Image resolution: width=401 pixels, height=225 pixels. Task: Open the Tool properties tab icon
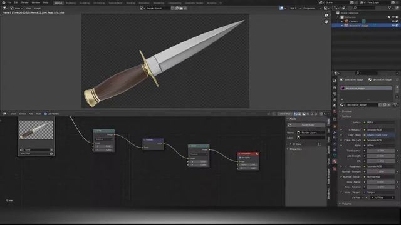(335, 81)
